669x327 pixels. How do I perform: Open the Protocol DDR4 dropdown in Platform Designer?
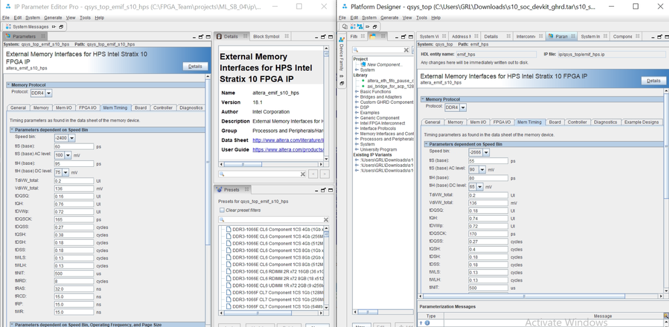[x=463, y=107]
